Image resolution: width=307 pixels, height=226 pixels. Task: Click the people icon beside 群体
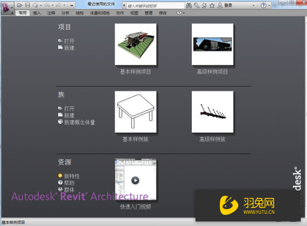click(x=60, y=189)
